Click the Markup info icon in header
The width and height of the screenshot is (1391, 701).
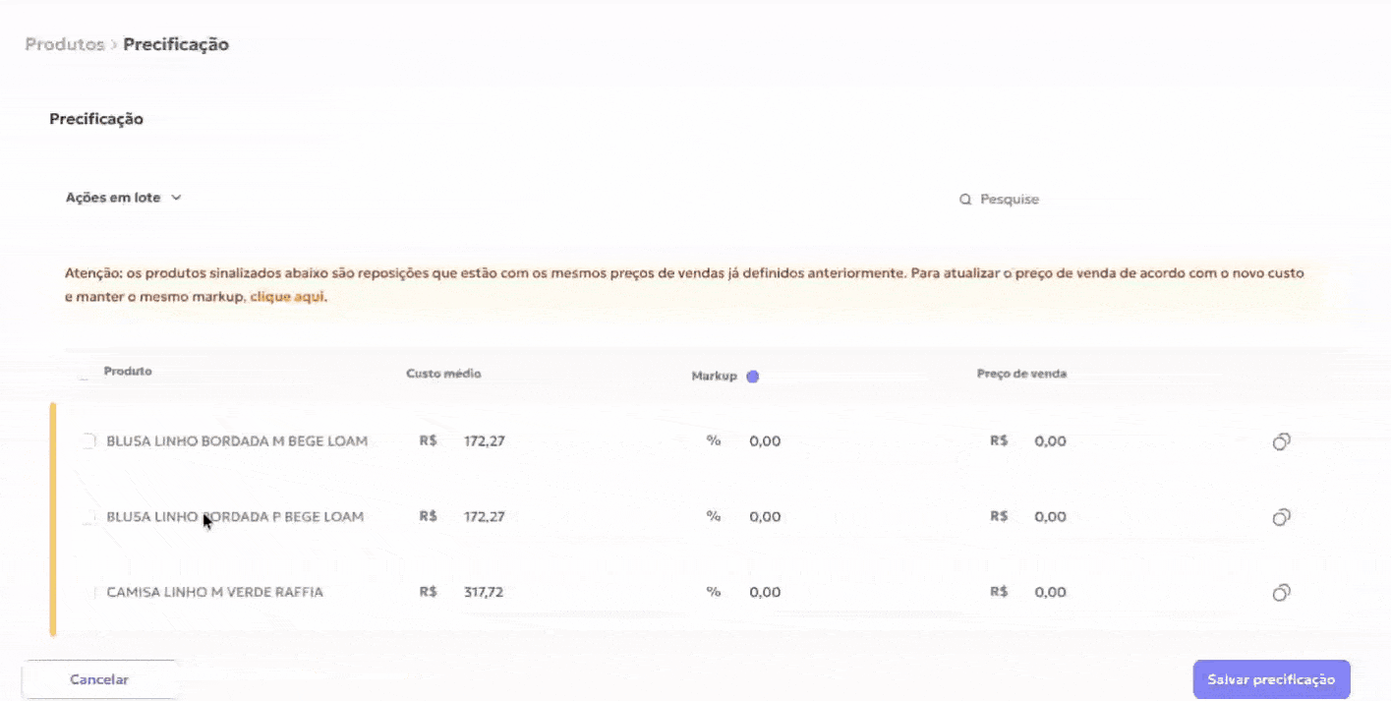coord(752,376)
